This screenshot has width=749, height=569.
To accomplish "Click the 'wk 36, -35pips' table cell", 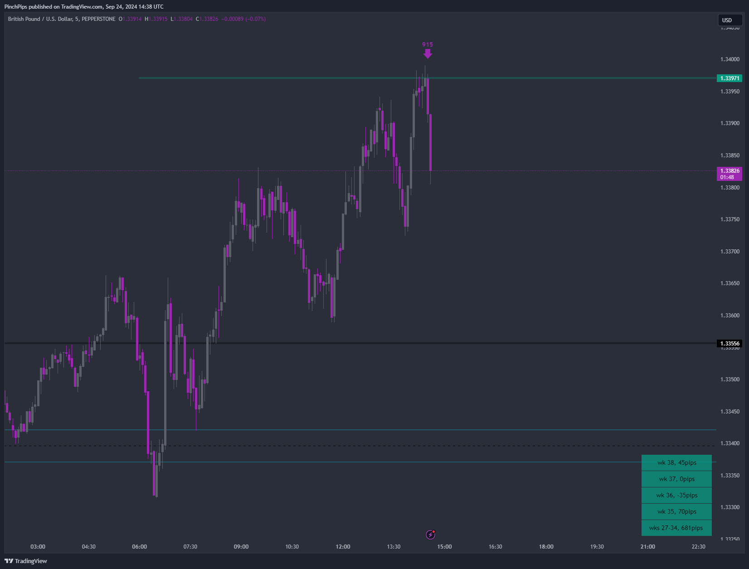I will [x=676, y=496].
